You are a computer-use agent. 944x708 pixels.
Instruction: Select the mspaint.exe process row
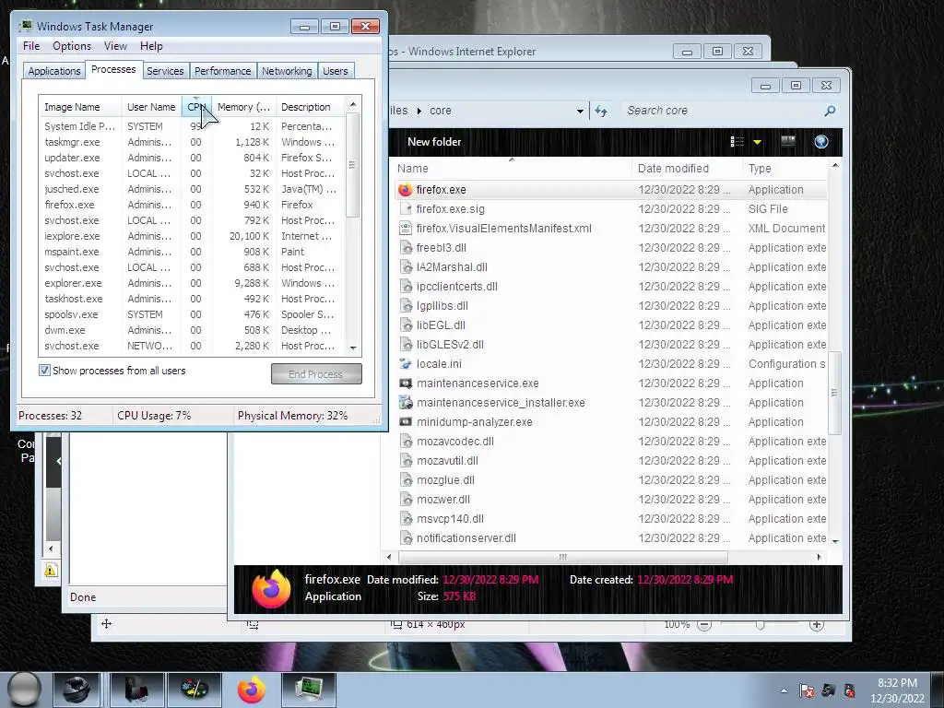pyautogui.click(x=192, y=252)
